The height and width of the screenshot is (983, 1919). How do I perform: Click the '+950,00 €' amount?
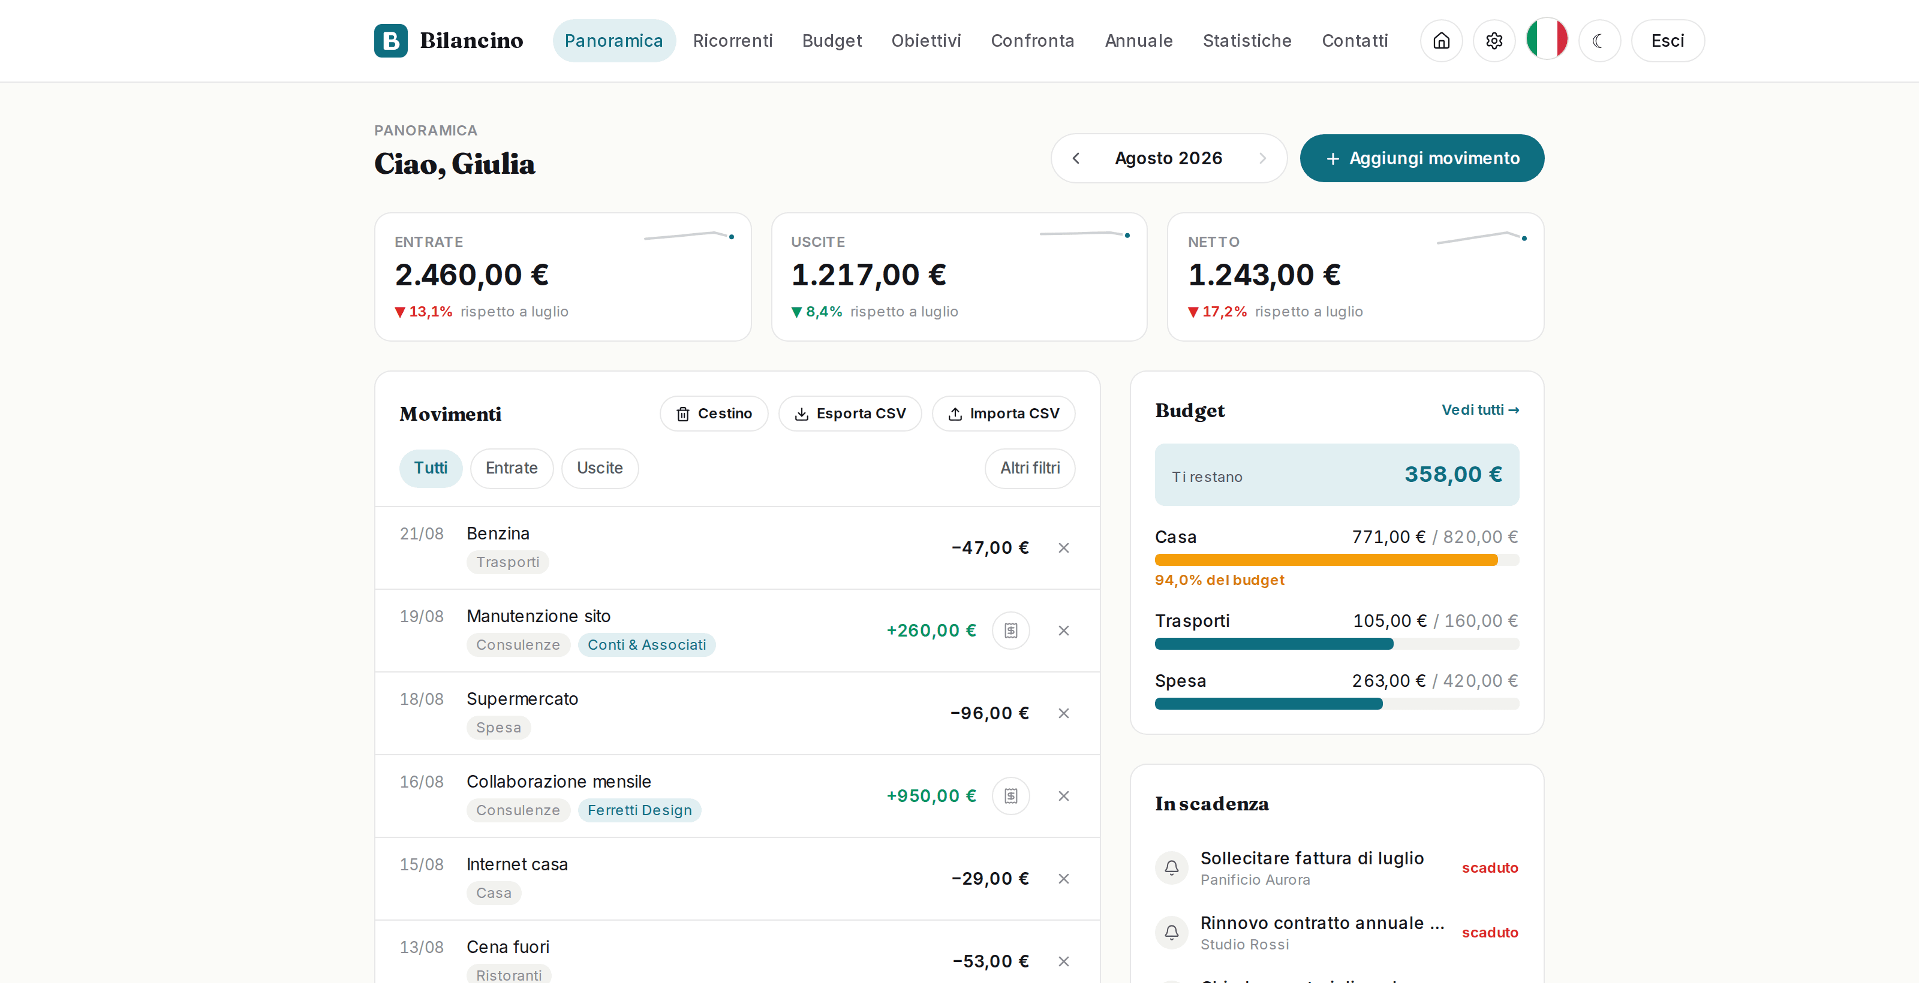(931, 796)
